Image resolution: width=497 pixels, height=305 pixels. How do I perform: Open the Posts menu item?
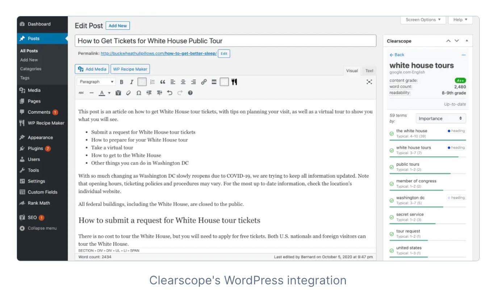pos(42,38)
